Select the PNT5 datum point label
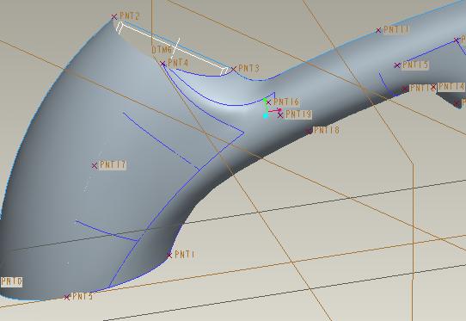The image size is (466, 321). (83, 296)
